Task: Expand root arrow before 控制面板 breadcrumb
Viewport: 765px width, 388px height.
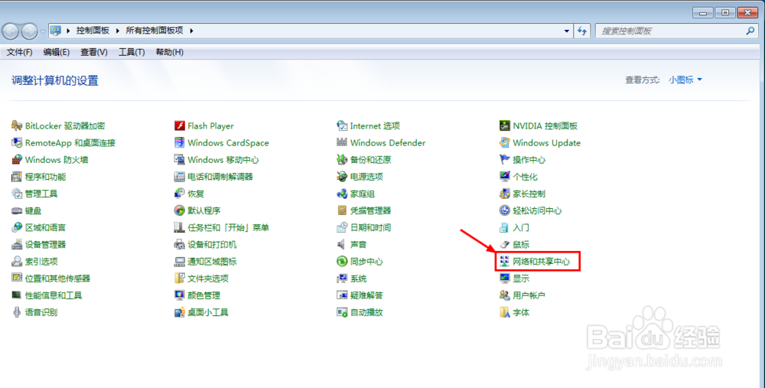Action: click(68, 31)
